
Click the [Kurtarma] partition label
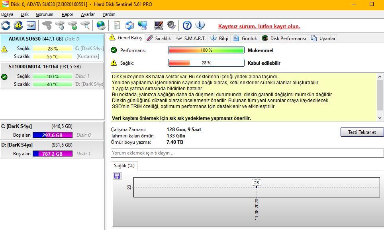[x=88, y=56]
